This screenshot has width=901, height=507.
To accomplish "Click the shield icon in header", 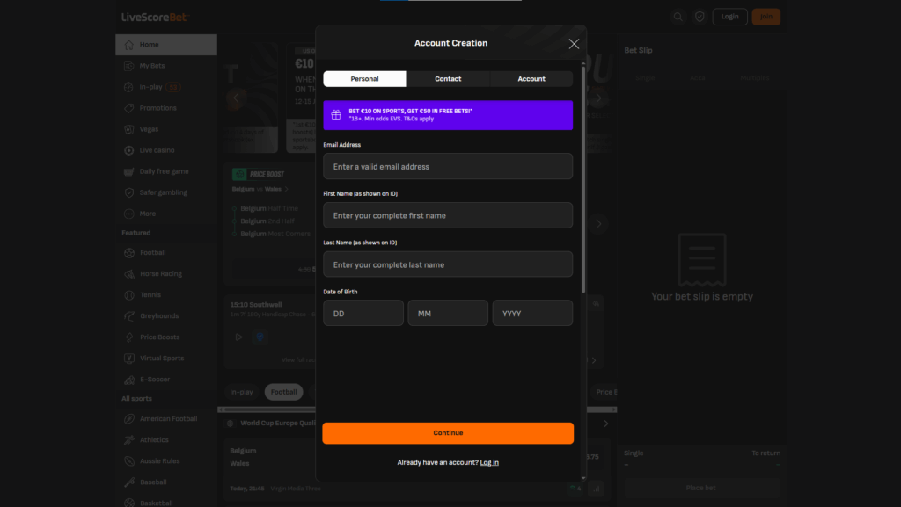I will 700,17.
